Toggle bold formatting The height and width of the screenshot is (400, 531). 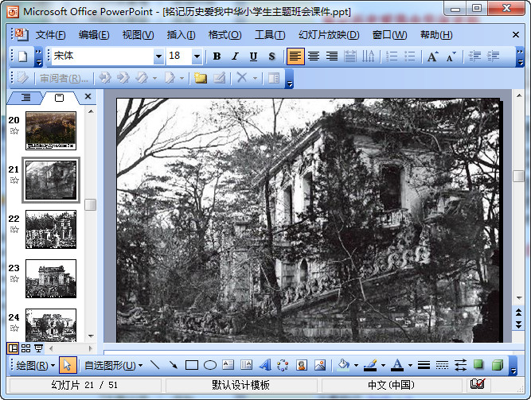217,56
